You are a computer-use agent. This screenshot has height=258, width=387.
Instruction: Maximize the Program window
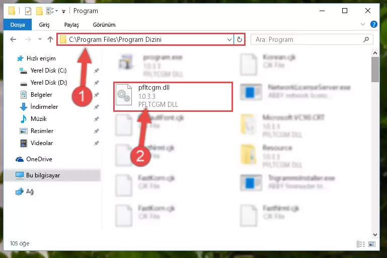[x=345, y=11]
